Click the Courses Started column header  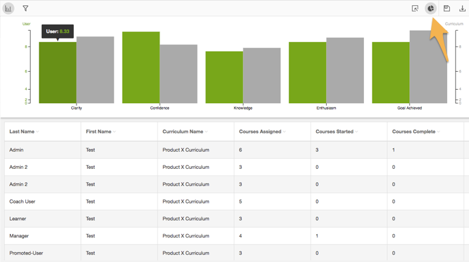(x=335, y=132)
